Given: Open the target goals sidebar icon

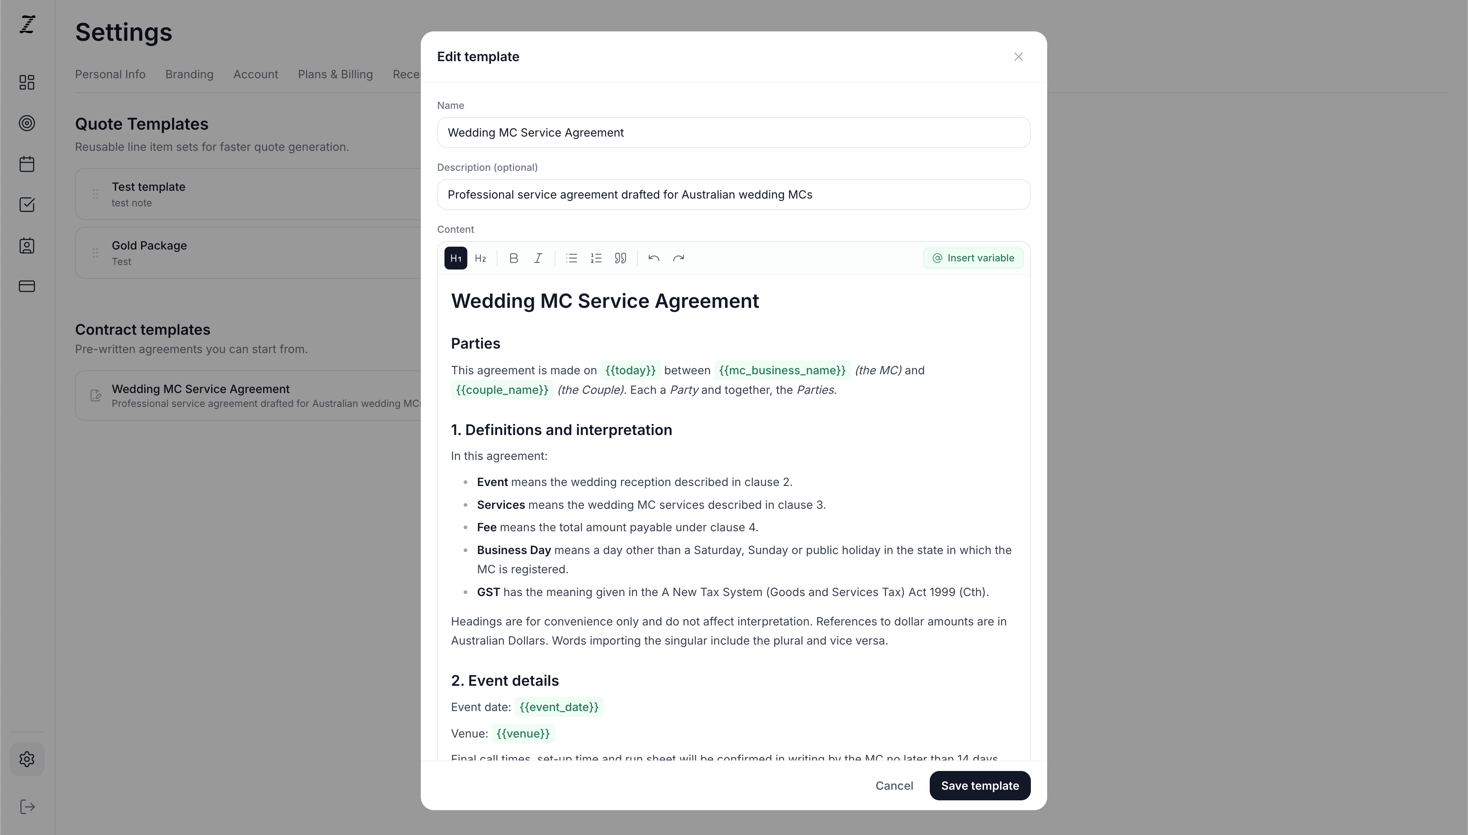Looking at the screenshot, I should [x=27, y=123].
